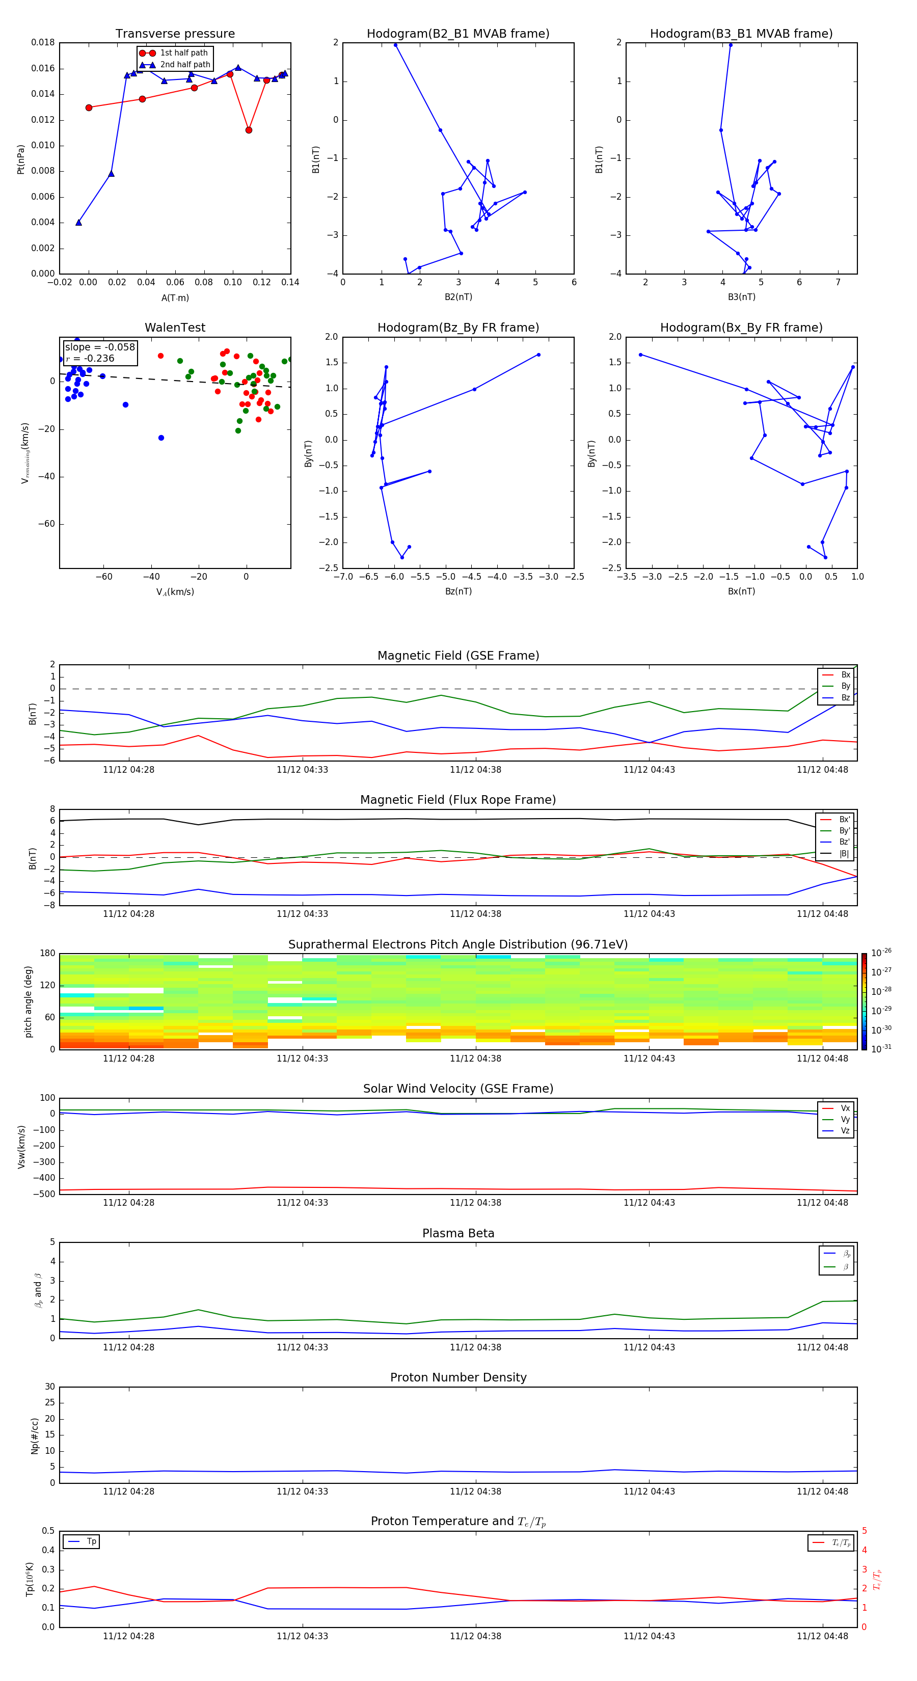Click the 'Te/Tp' legend in temperature plot
Image resolution: width=917 pixels, height=1681 pixels.
point(831,1542)
